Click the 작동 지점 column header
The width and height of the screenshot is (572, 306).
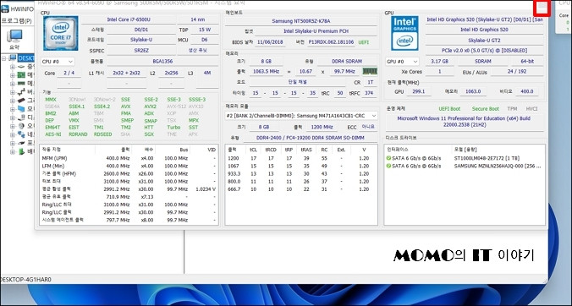pos(67,150)
